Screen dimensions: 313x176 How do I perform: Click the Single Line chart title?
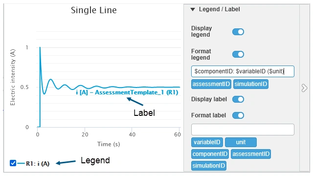[x=93, y=10]
